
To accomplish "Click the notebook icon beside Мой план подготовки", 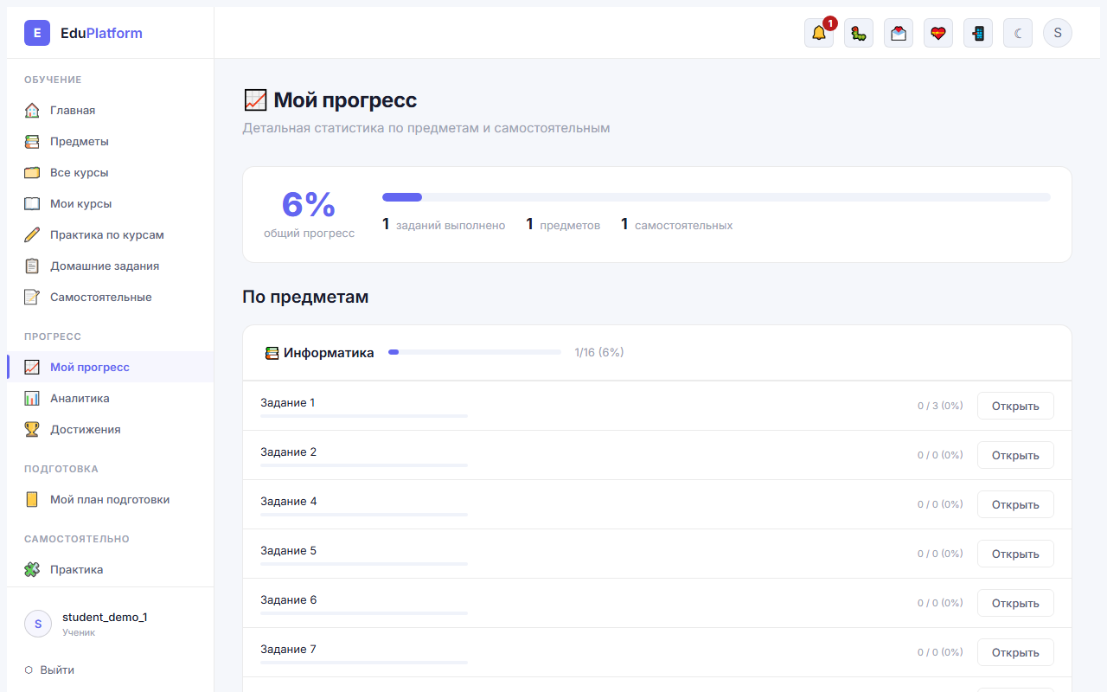I will point(32,499).
